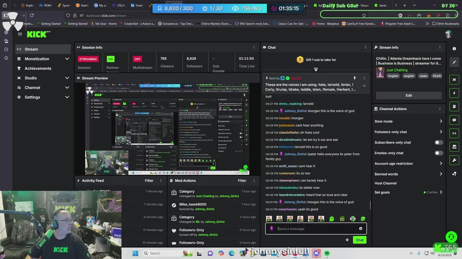Open Windows Start menu
This screenshot has height=259, width=462.
[135, 253]
